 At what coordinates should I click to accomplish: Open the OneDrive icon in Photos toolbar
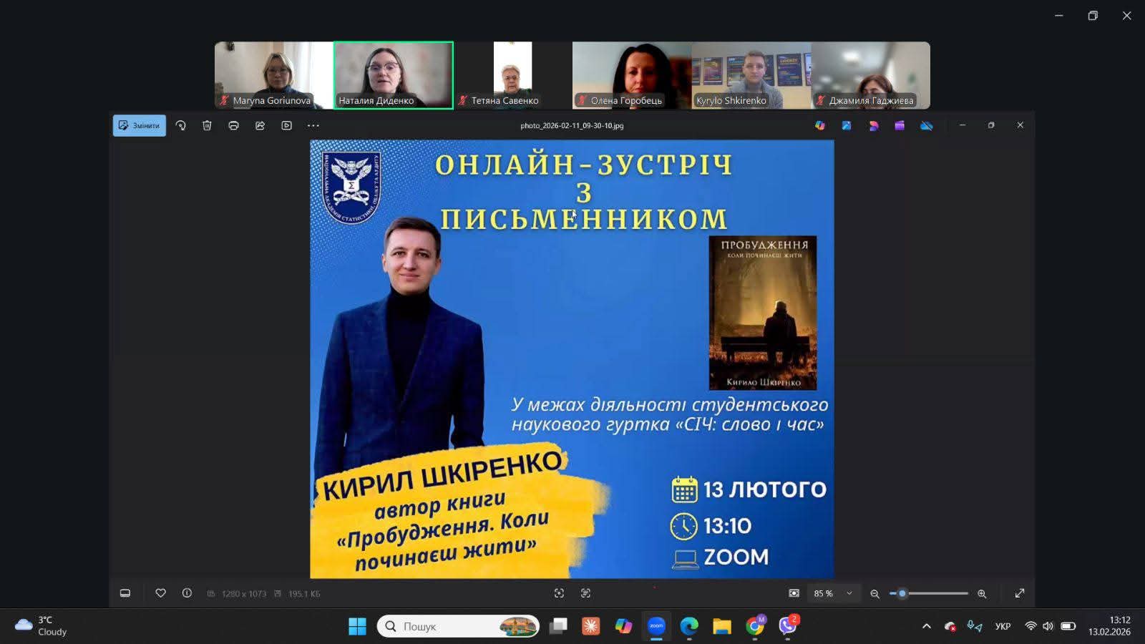pyautogui.click(x=926, y=125)
